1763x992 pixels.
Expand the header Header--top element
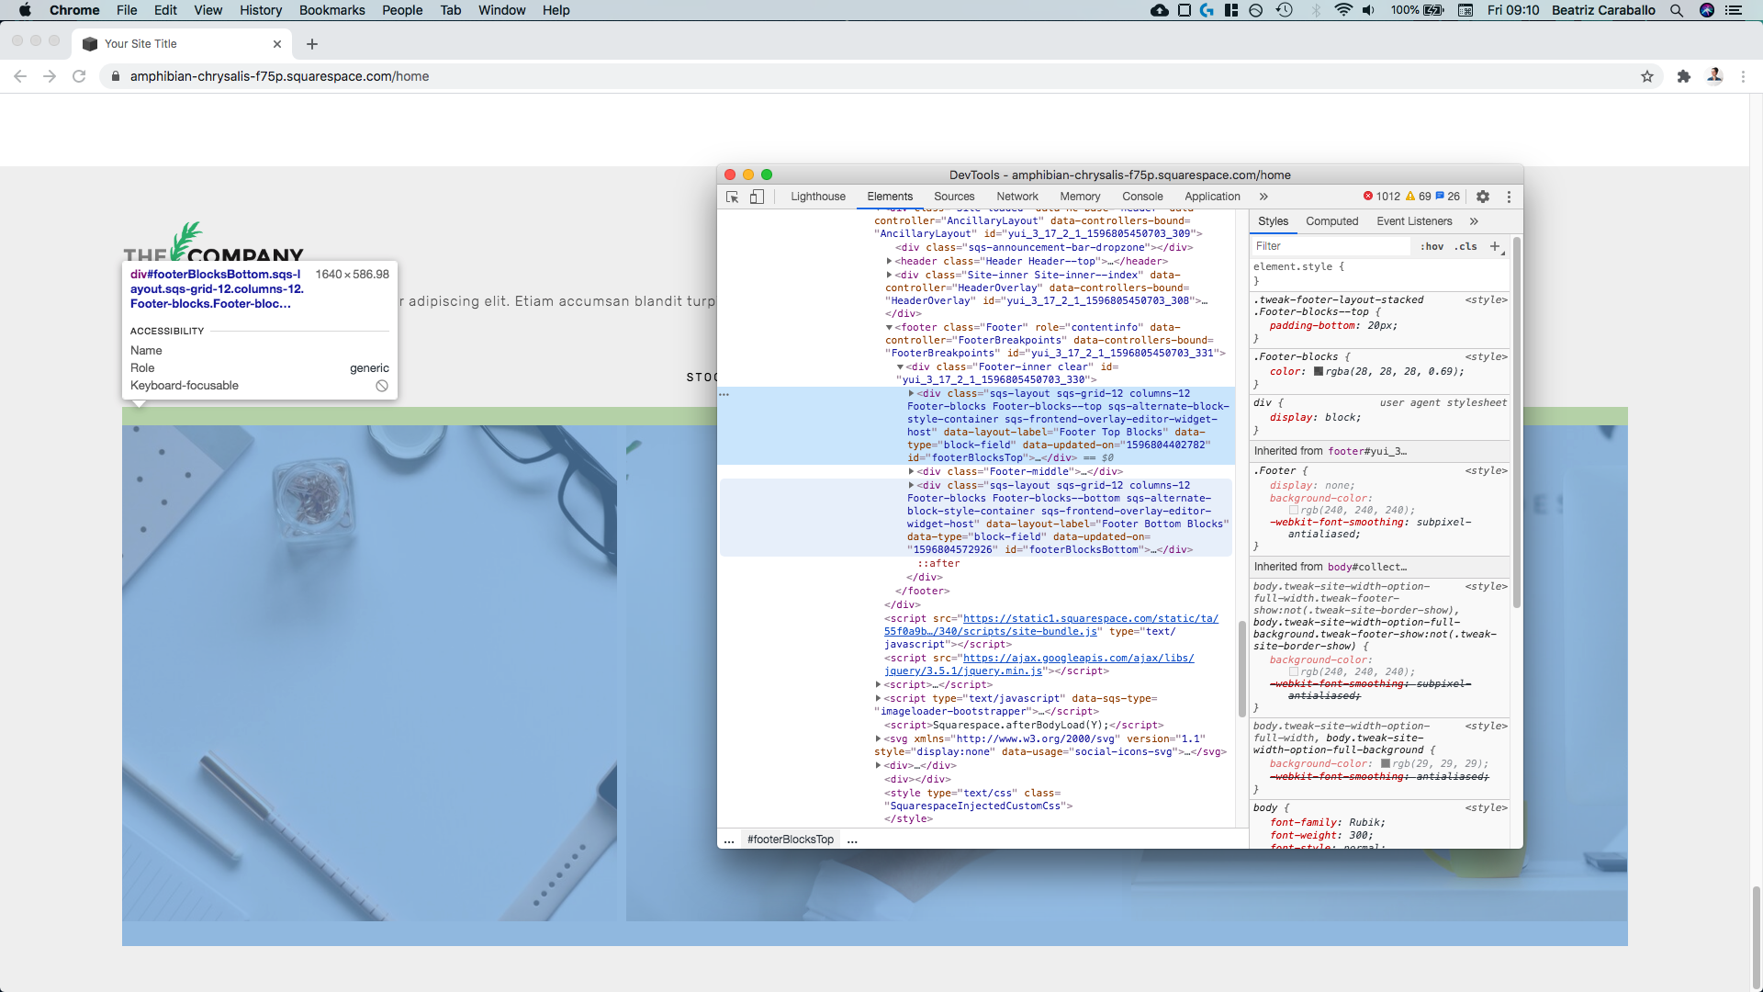889,262
